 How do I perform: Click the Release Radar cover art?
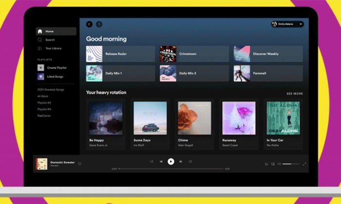tap(94, 54)
